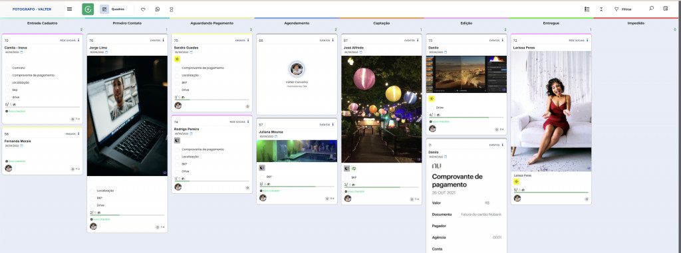Open the card menu dots on Sandra Guedes
The width and height of the screenshot is (681, 253).
click(x=248, y=41)
